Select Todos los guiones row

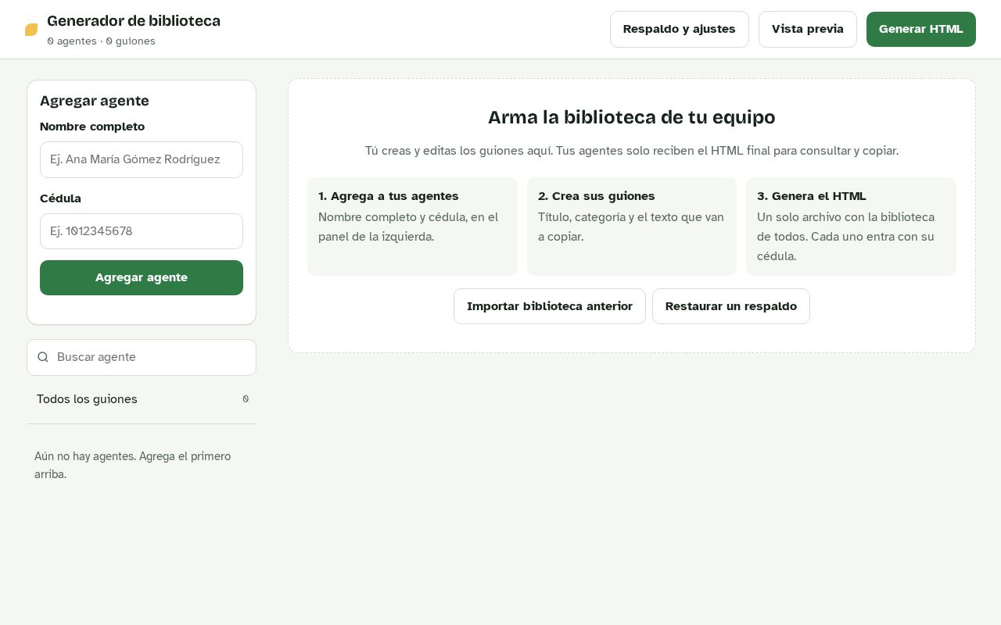[x=142, y=399]
